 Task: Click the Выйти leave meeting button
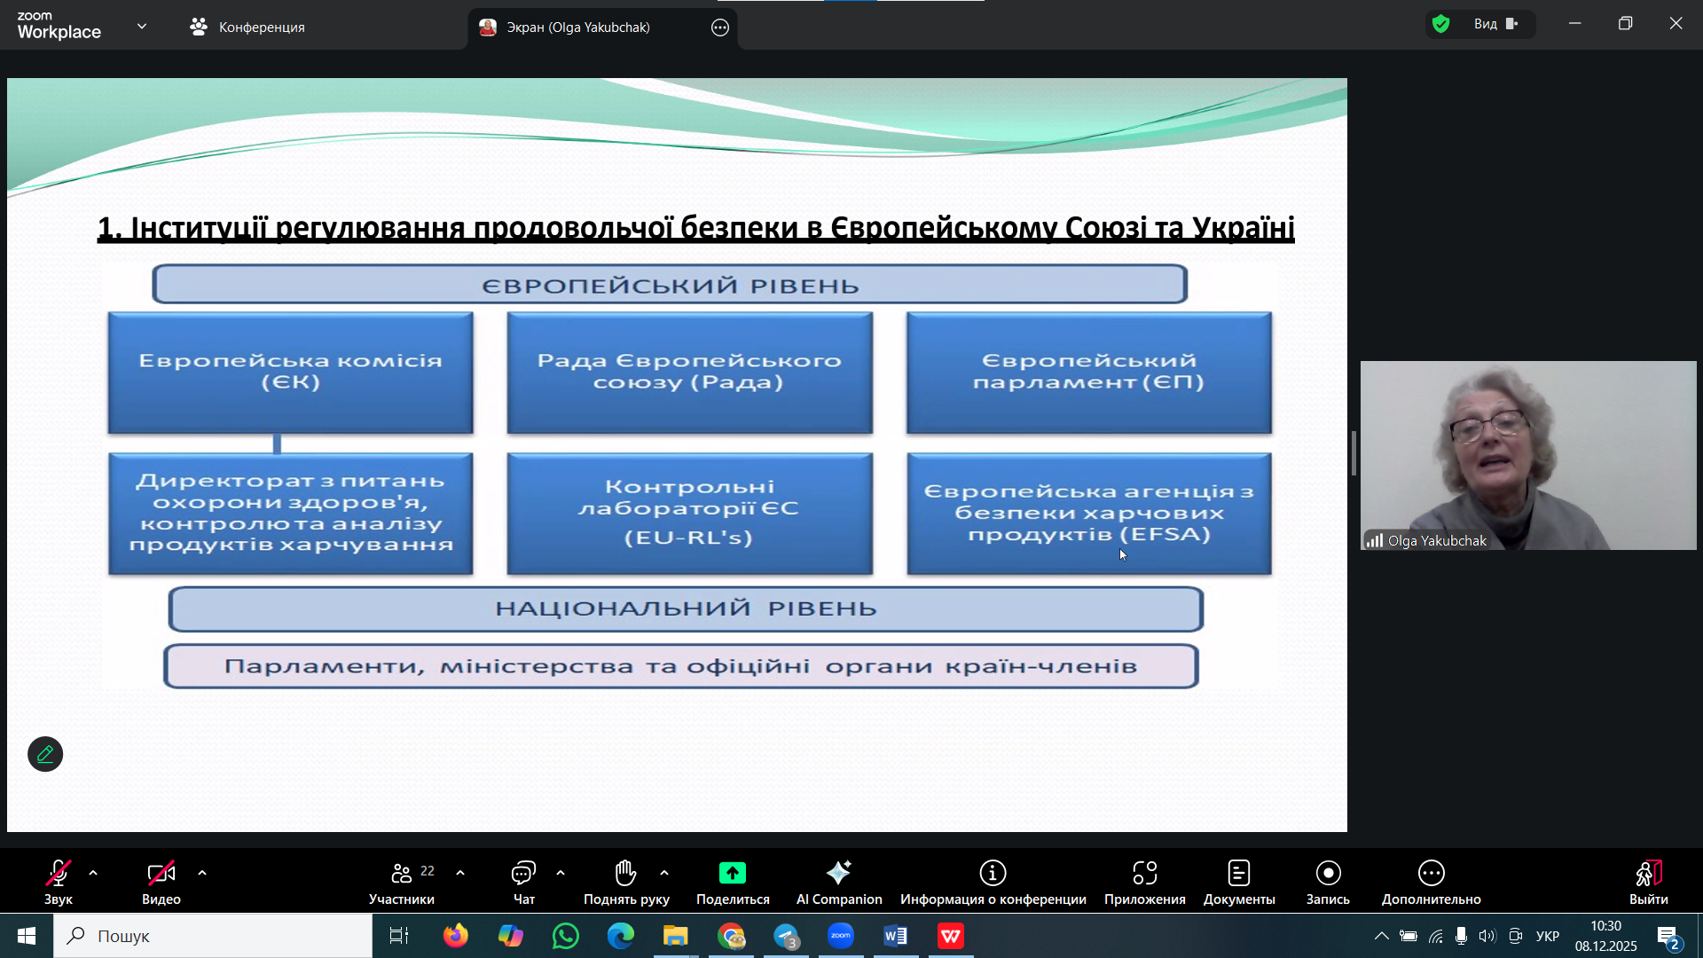click(x=1647, y=882)
